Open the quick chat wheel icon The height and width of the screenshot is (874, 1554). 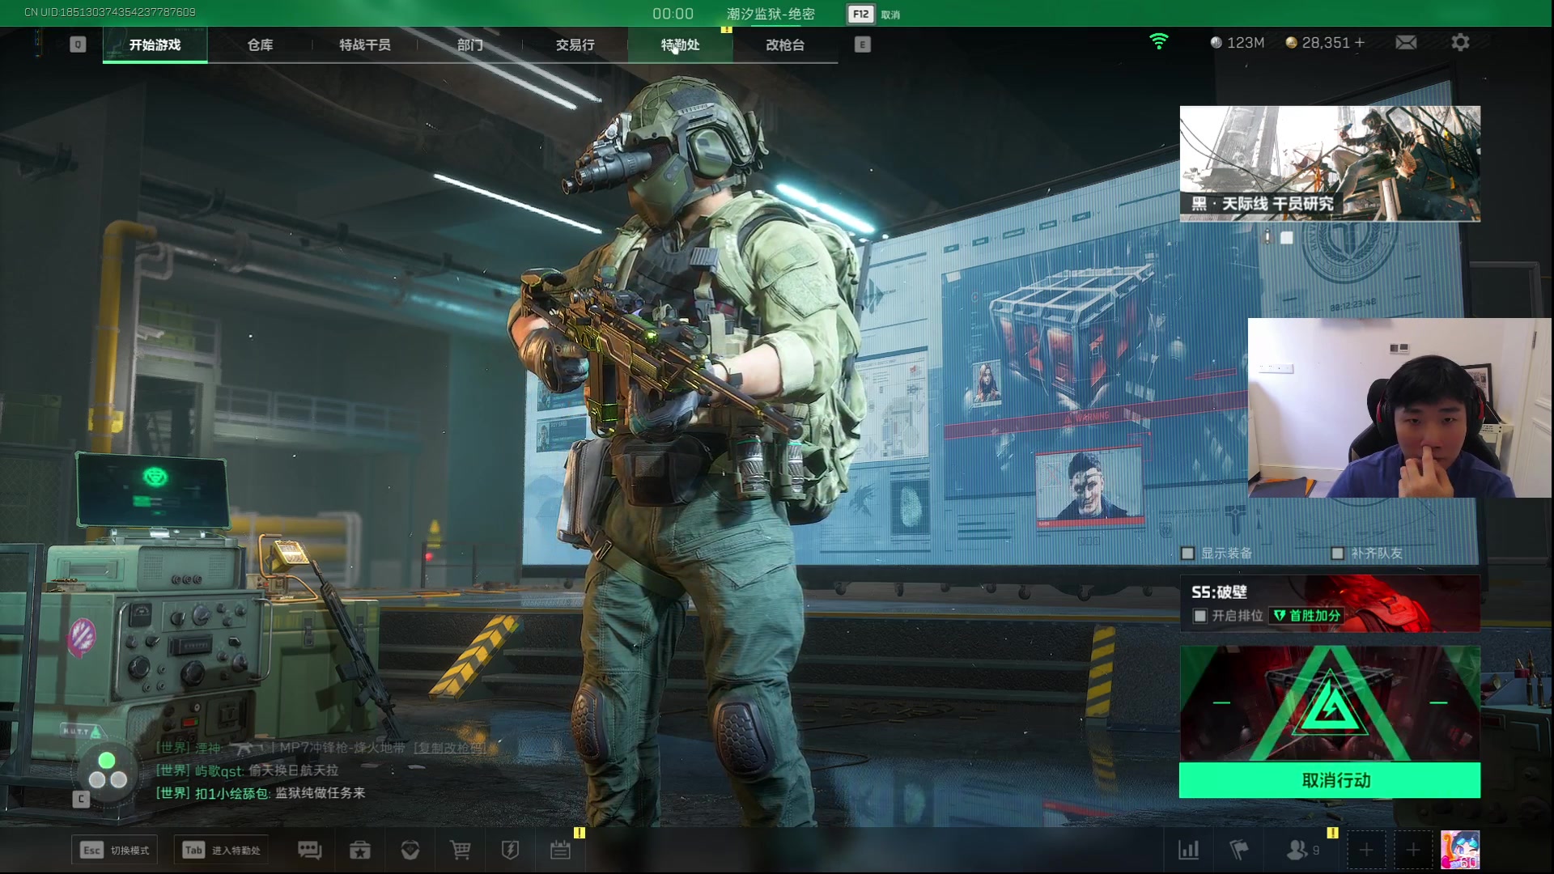click(107, 771)
